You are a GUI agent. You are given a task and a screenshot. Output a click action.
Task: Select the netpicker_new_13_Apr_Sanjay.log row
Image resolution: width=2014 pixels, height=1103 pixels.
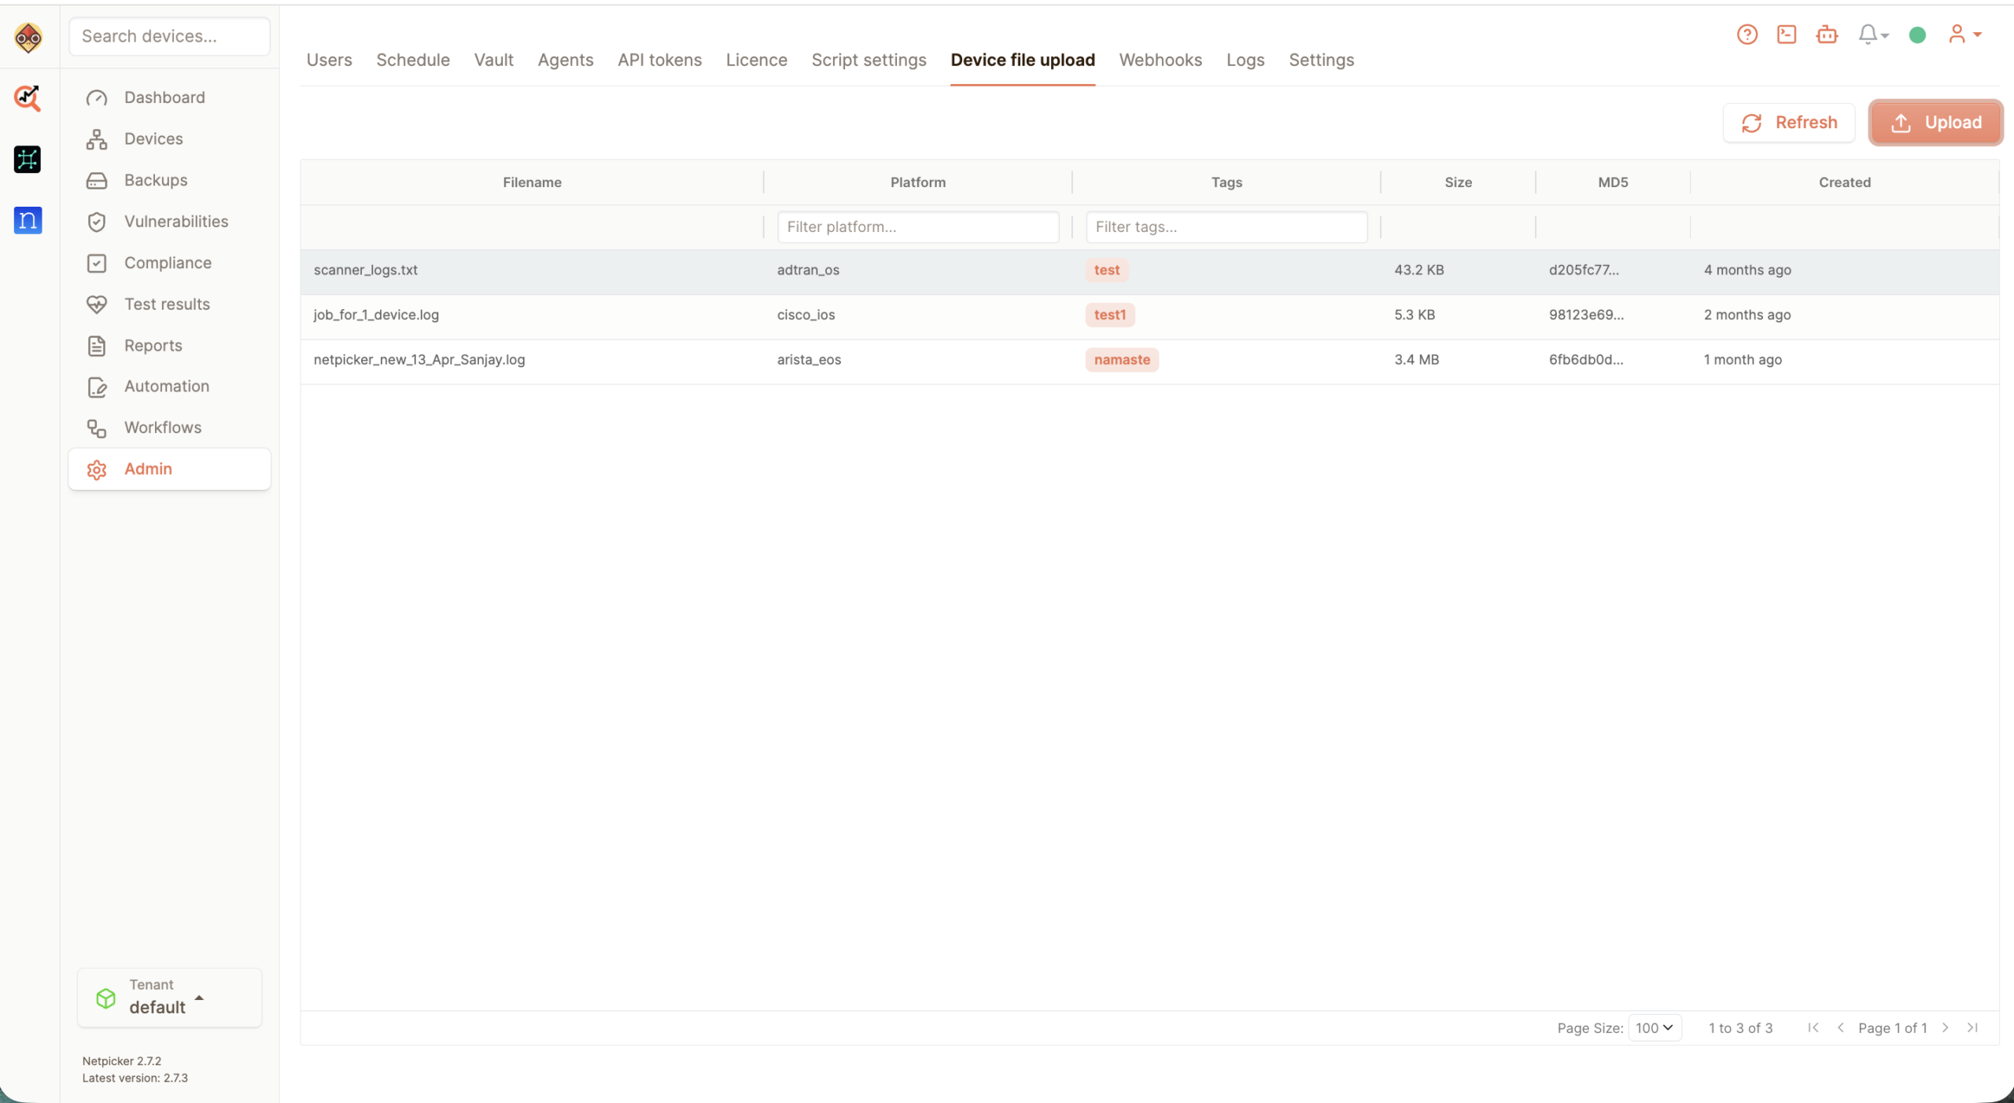point(1149,360)
